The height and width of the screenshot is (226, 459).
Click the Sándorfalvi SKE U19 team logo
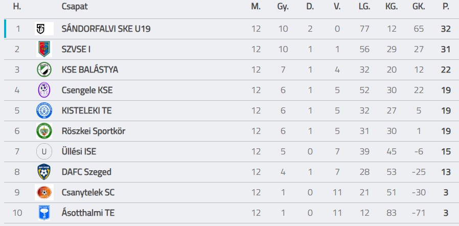pyautogui.click(x=44, y=29)
